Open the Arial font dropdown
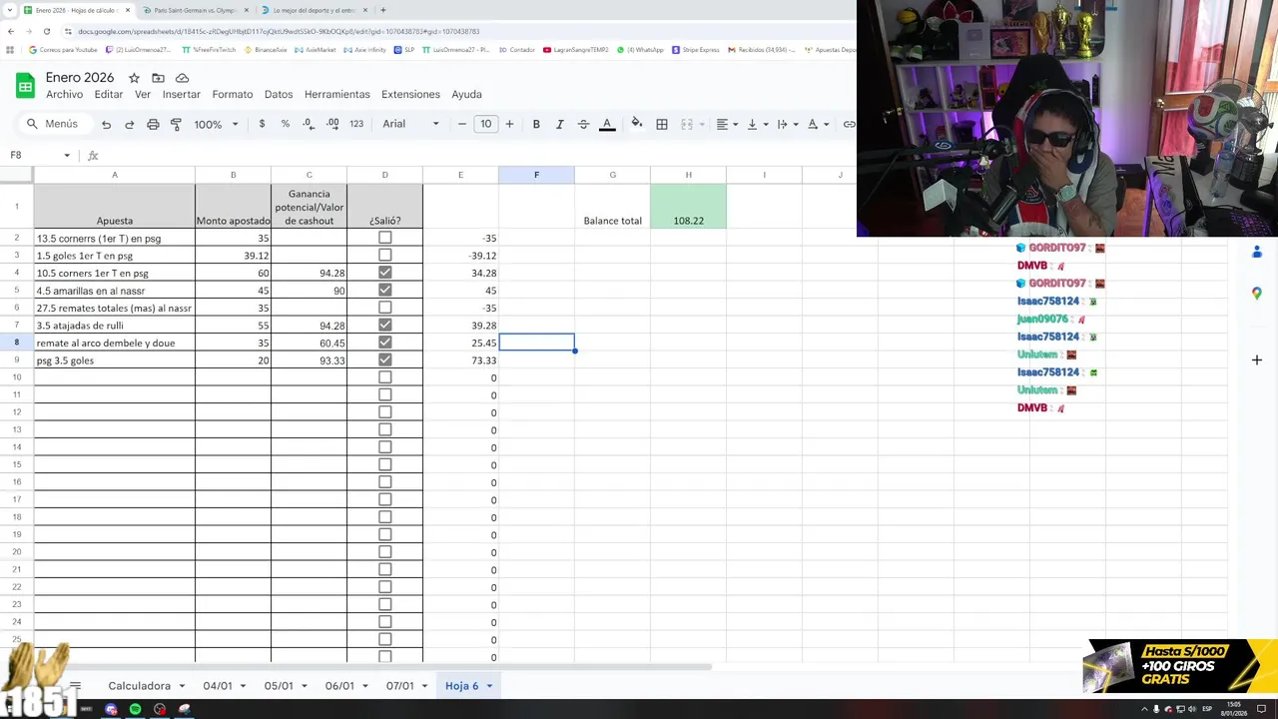Screen dimensions: 1278x719 click(410, 124)
